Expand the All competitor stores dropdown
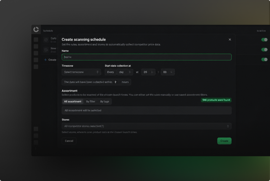270x181 pixels. tap(147, 126)
